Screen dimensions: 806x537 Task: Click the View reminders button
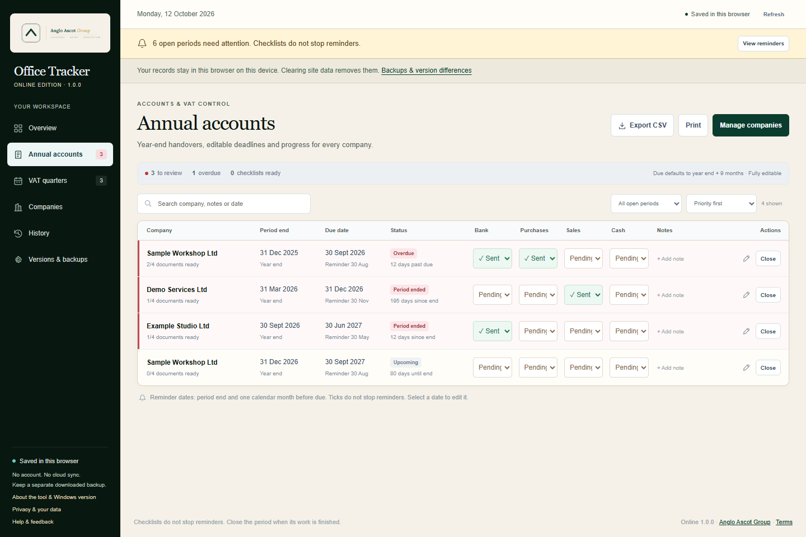763,44
